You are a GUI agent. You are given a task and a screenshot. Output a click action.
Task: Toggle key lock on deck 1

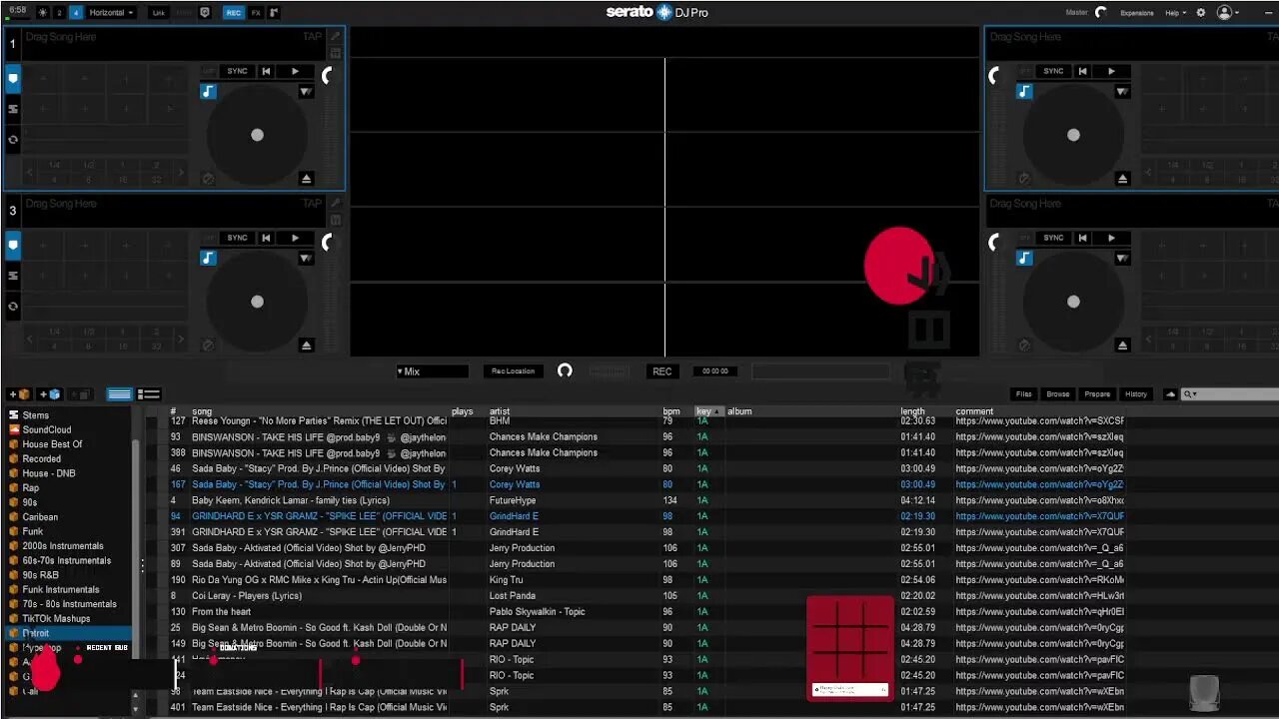[208, 91]
